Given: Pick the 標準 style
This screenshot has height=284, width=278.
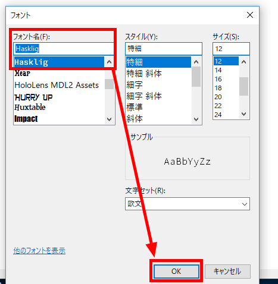Looking at the screenshot, I should click(135, 107).
